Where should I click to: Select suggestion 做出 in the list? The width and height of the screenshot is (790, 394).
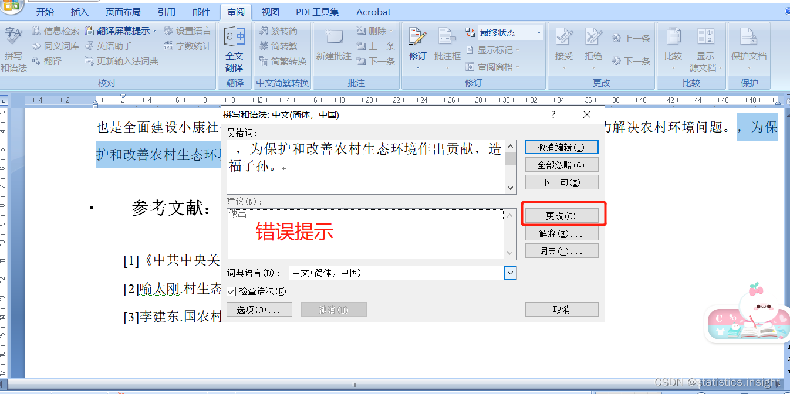coord(366,215)
